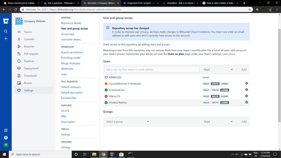The image size is (281, 158).
Task: Set Gurusiddeshwar S Hiremath to READ
Action: pyautogui.click(x=206, y=84)
